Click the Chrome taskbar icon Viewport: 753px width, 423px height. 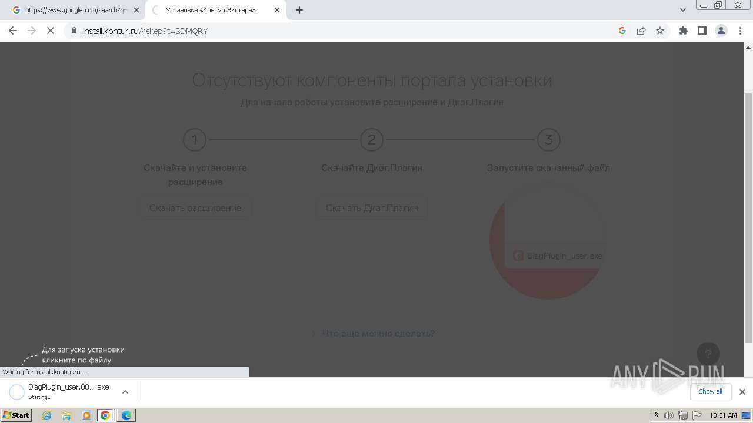(105, 415)
